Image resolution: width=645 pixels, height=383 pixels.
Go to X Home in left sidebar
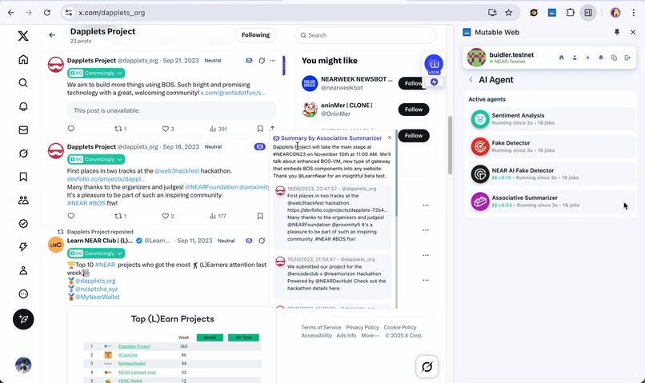(x=23, y=60)
